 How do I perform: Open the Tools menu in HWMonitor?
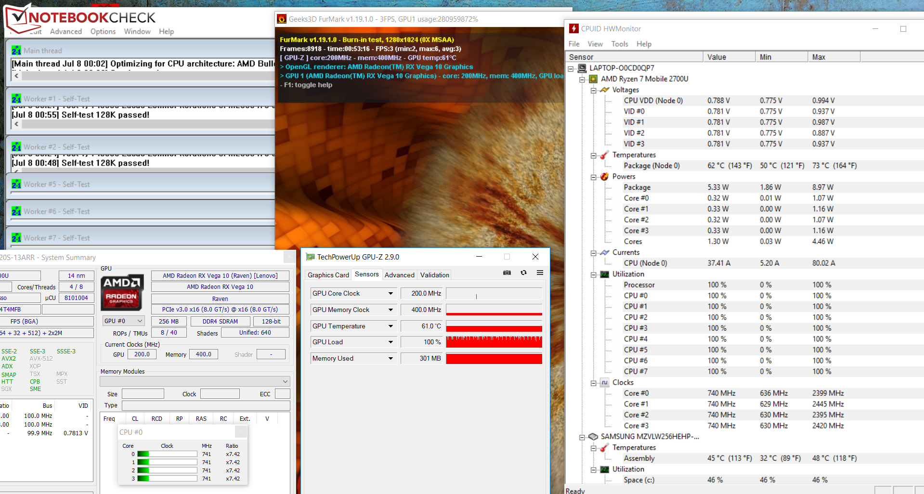[620, 44]
